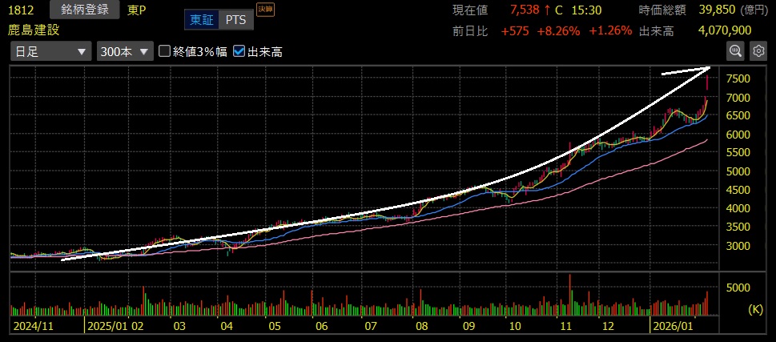776x342 pixels.
Task: Toggle the 終値3%幅 checkbox
Action: point(165,52)
